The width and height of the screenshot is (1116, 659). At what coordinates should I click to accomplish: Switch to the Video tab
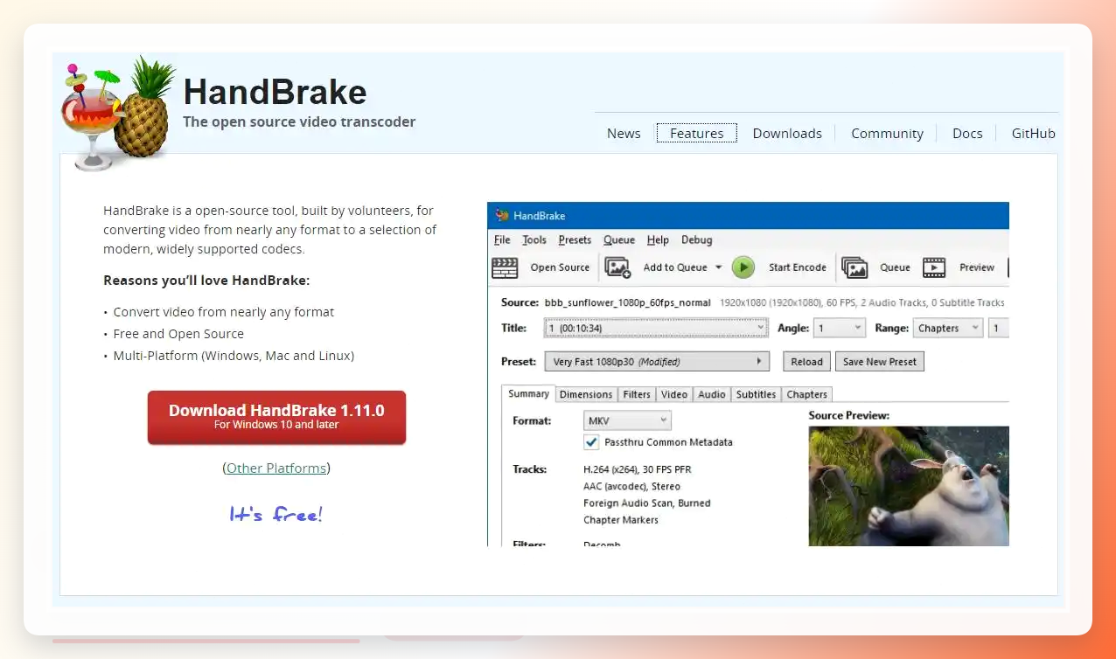coord(674,395)
